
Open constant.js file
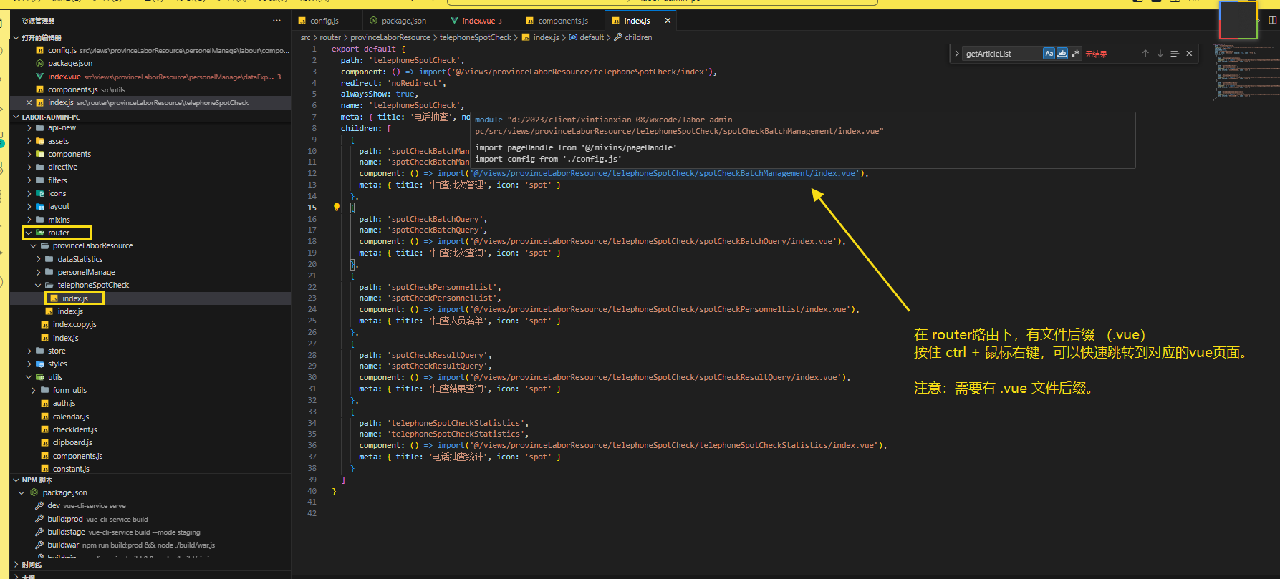coord(71,469)
